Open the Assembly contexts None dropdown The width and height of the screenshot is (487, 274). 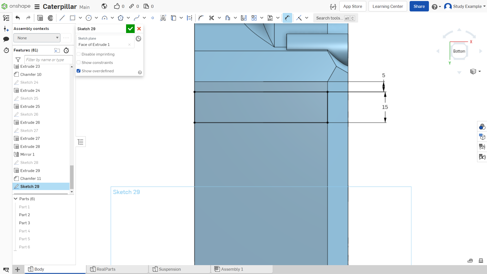pyautogui.click(x=37, y=38)
